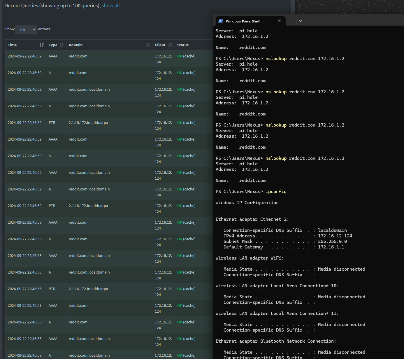
Task: Select the PTR query for 2.1.16.172.in-addr.arpa
Action: tap(88, 122)
